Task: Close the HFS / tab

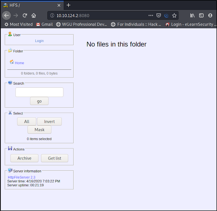Action: 59,5
